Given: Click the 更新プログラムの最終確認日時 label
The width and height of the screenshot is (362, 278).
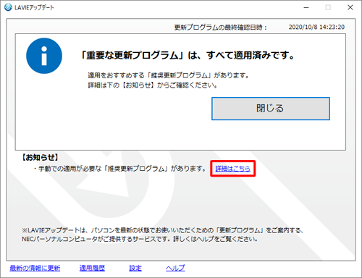Looking at the screenshot, I should coord(221,28).
